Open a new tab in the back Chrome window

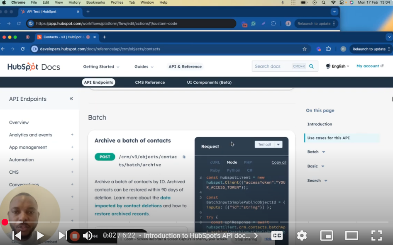click(88, 12)
